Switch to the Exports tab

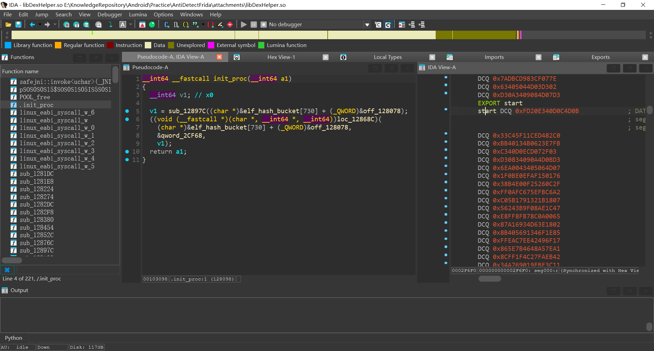point(601,57)
